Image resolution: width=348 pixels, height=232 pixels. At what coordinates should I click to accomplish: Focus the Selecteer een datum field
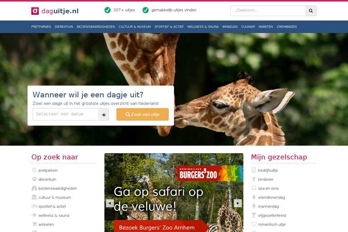tap(66, 115)
